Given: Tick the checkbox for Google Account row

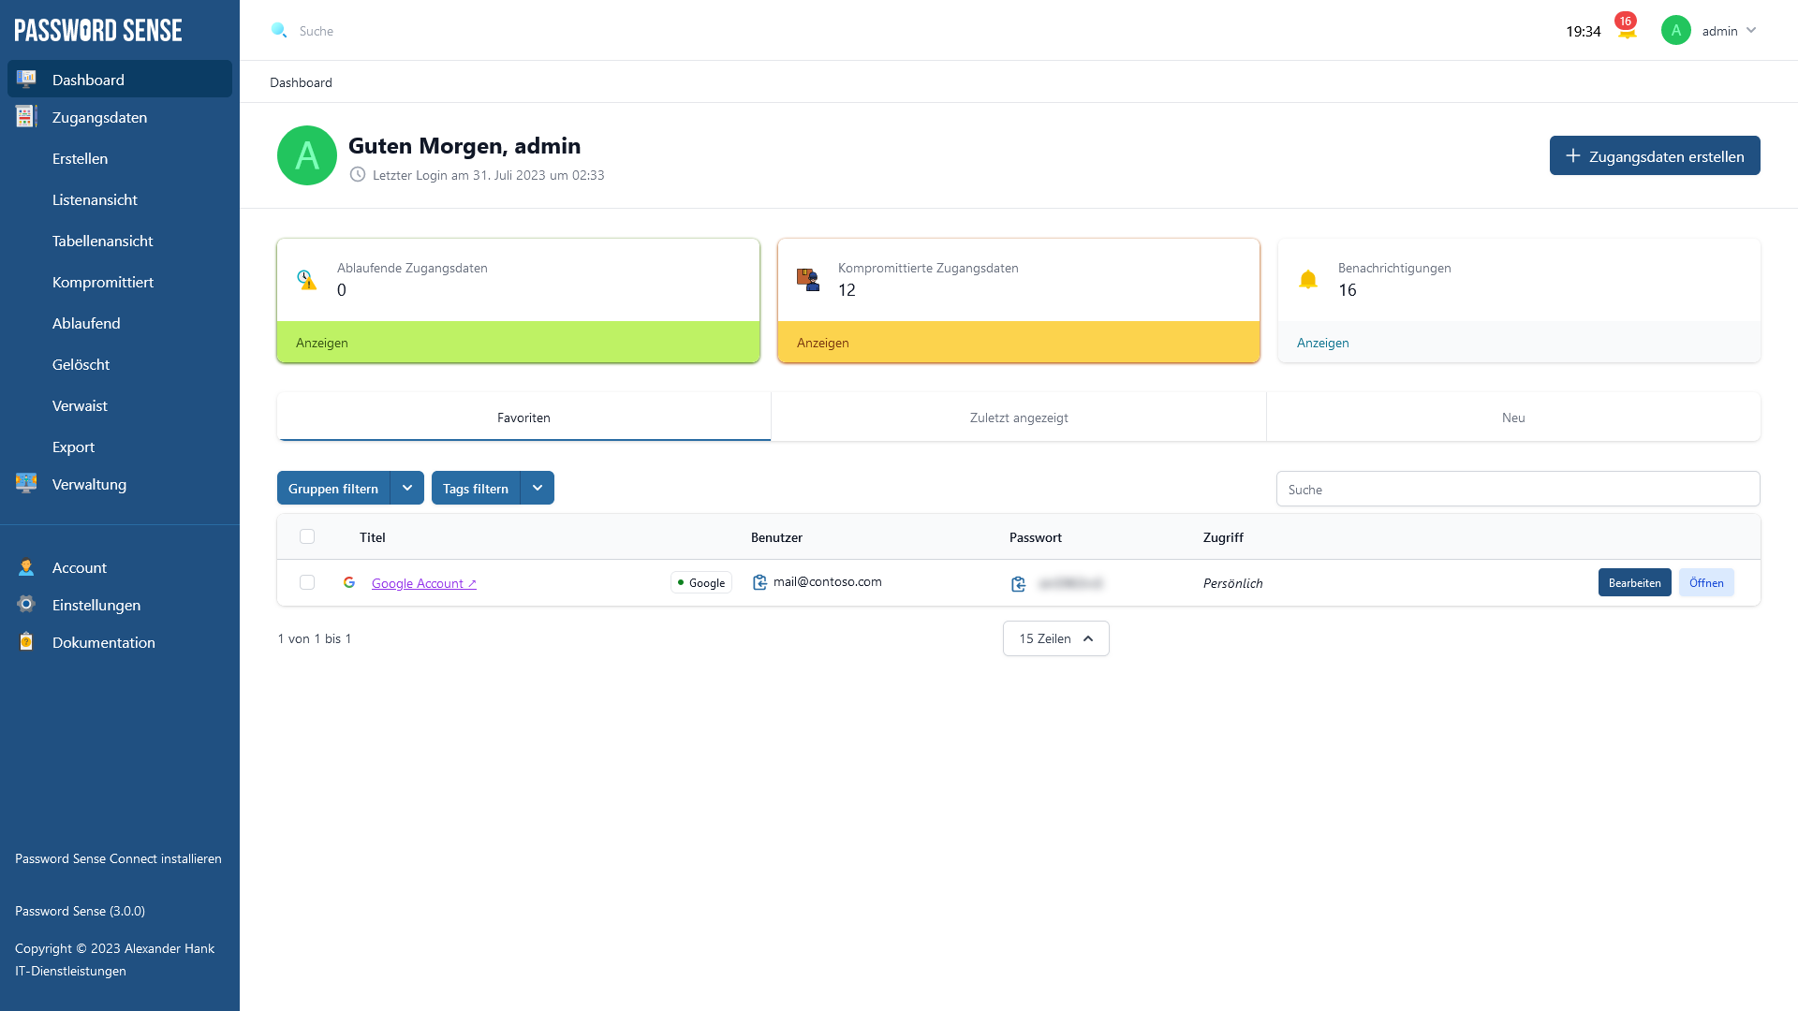Looking at the screenshot, I should coord(307,582).
